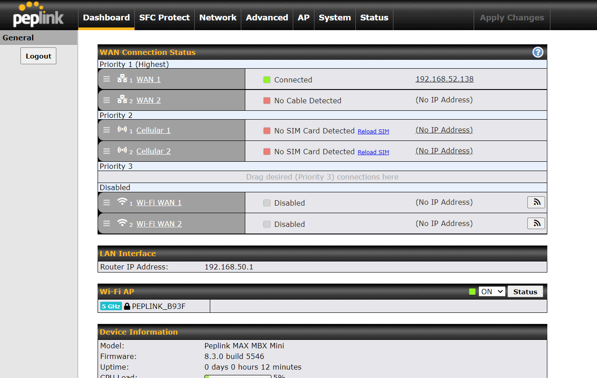The width and height of the screenshot is (597, 378).
Task: Open the Advanced menu tab
Action: point(267,18)
